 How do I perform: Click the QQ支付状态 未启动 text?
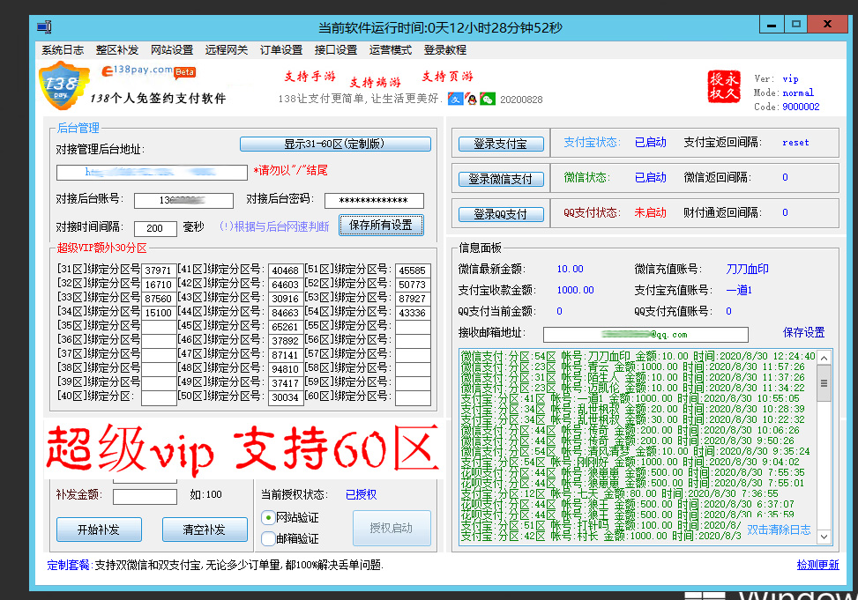coord(650,212)
